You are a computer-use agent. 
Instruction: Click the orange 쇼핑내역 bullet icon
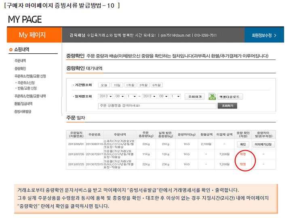(x=11, y=50)
